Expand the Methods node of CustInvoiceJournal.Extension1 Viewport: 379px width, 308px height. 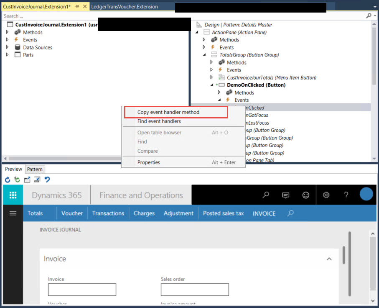7,32
